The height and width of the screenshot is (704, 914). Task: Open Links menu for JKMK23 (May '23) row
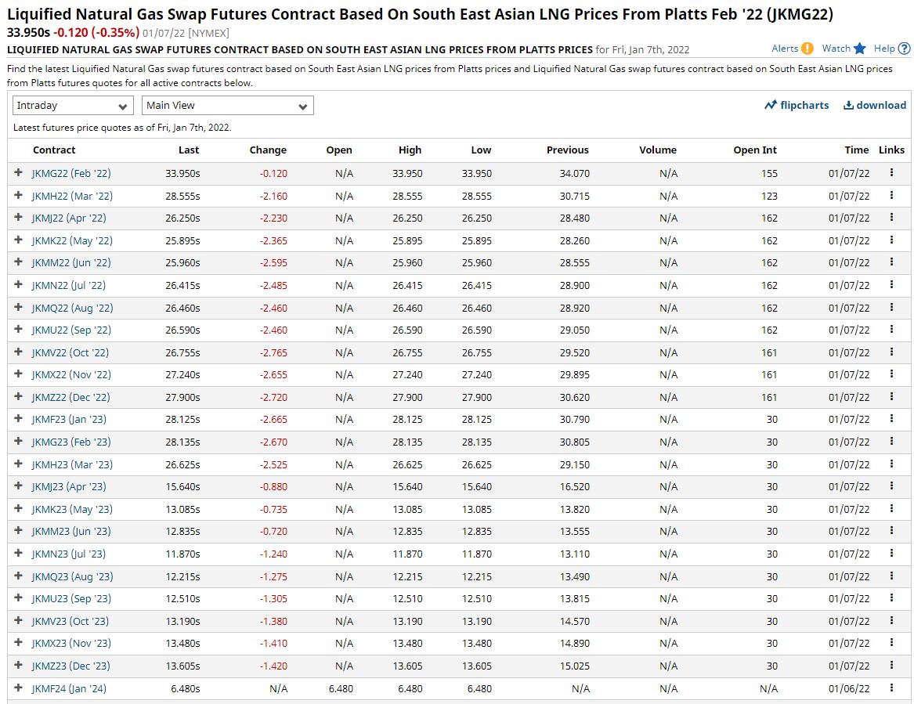[891, 509]
